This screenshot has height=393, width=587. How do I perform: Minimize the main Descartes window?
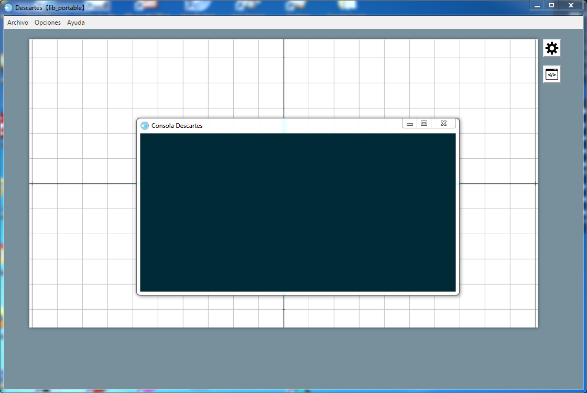click(537, 6)
